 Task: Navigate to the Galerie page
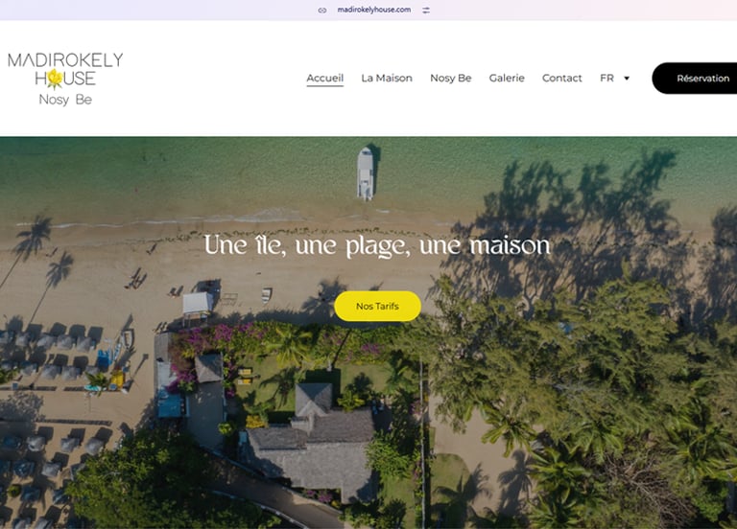coord(507,78)
